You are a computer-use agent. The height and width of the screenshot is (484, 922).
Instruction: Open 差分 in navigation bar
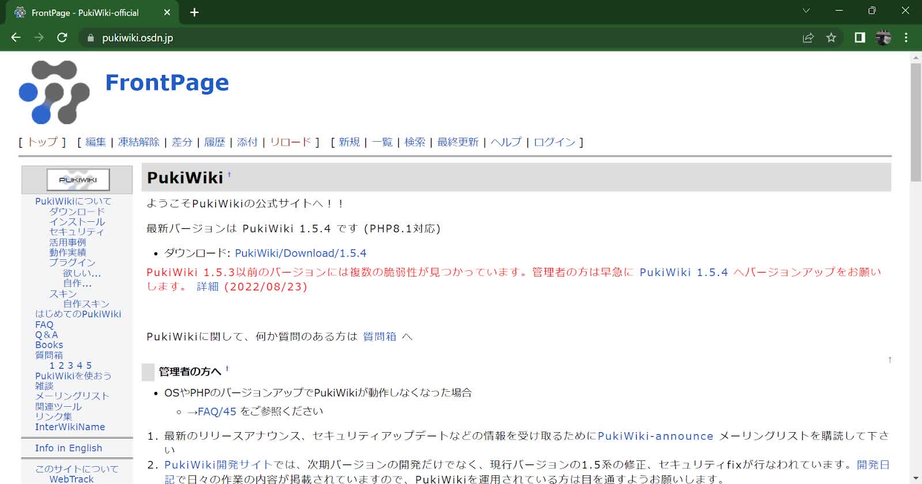tap(182, 142)
